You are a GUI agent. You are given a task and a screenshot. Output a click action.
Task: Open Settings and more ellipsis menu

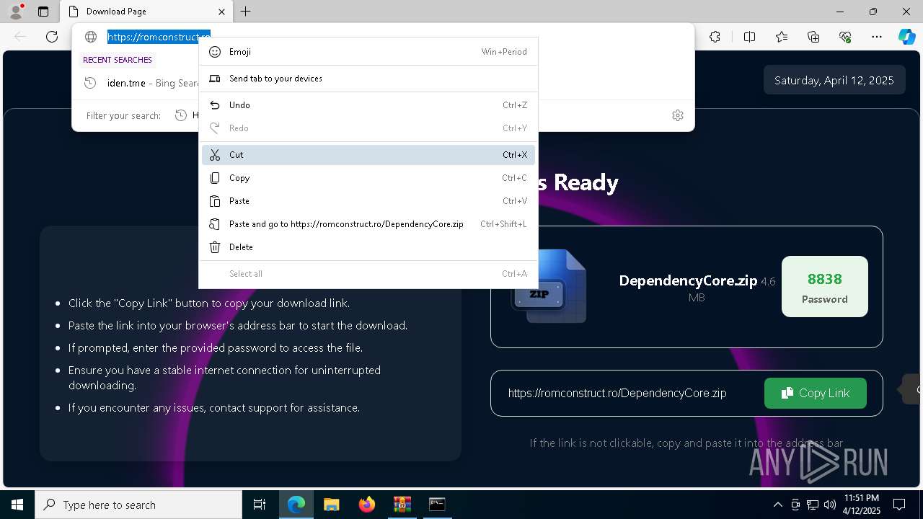coord(877,37)
